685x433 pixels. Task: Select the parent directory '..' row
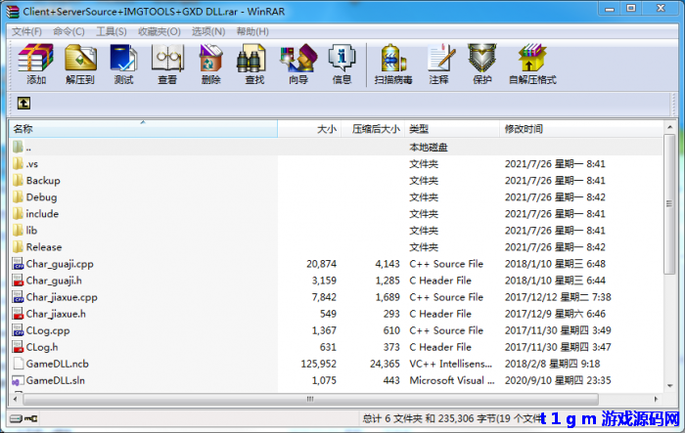pos(336,147)
